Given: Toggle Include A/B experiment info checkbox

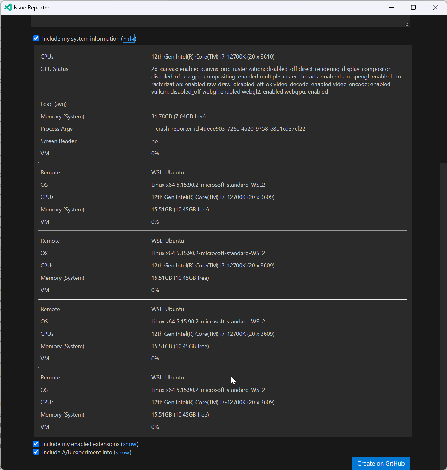Looking at the screenshot, I should 36,452.
